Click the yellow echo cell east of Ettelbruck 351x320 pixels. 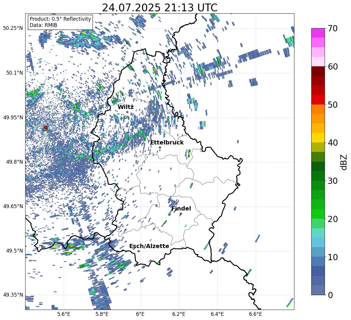point(189,153)
